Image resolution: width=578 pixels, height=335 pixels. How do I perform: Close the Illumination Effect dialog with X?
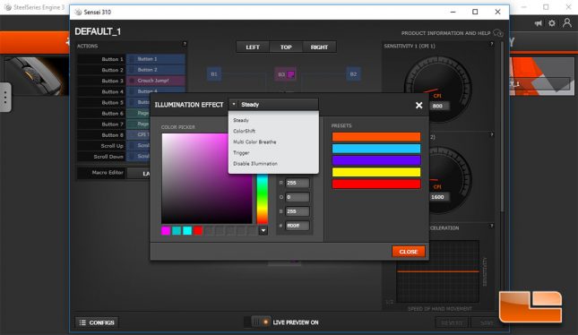pyautogui.click(x=418, y=106)
